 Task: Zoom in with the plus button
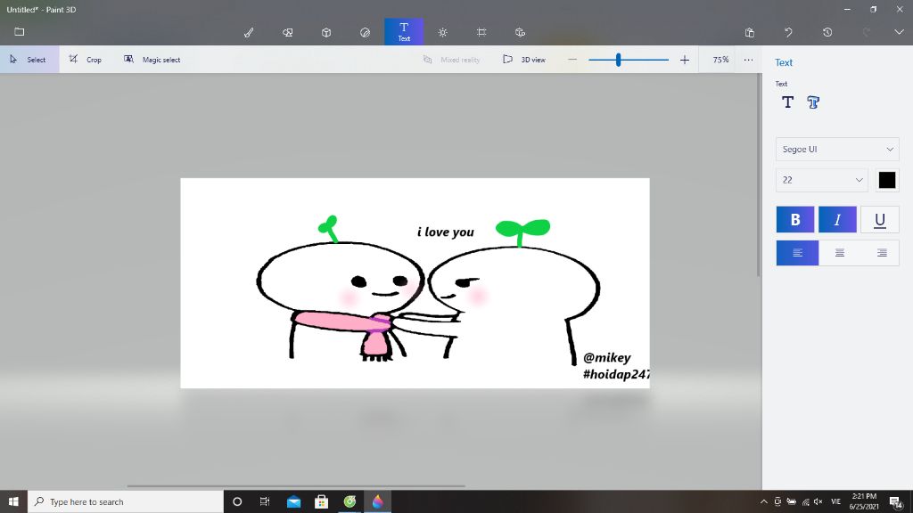pos(685,60)
